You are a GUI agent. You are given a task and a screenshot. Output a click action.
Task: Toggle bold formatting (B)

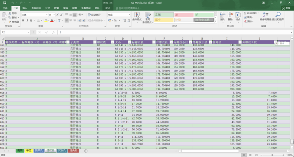(23, 20)
